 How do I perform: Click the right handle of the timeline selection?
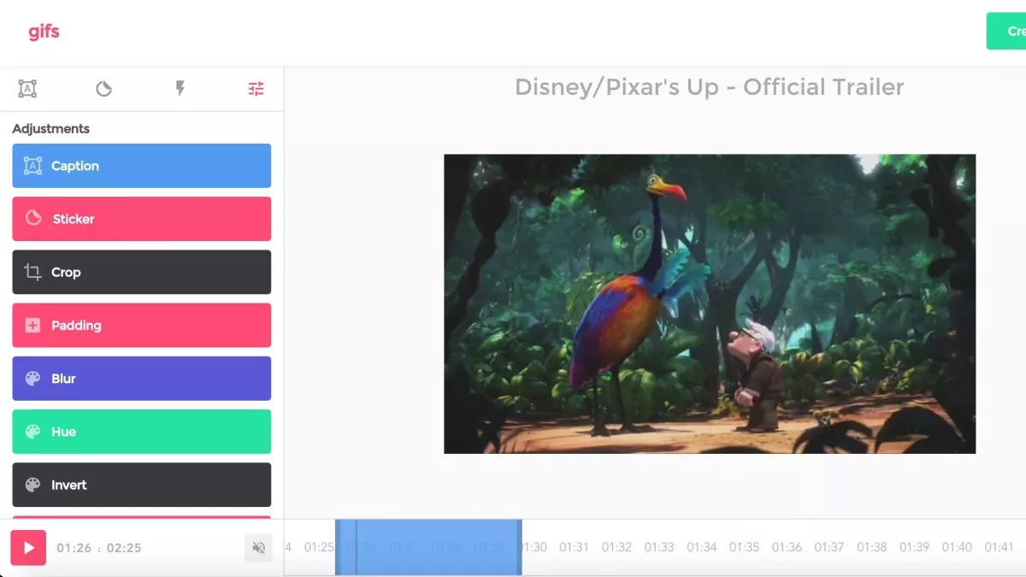pyautogui.click(x=519, y=547)
